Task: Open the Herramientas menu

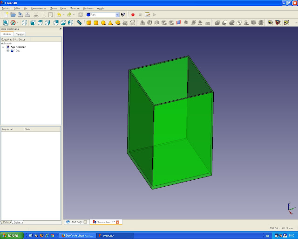Action: 39,8
